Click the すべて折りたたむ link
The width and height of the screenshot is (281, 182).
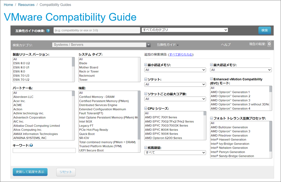tap(181, 54)
